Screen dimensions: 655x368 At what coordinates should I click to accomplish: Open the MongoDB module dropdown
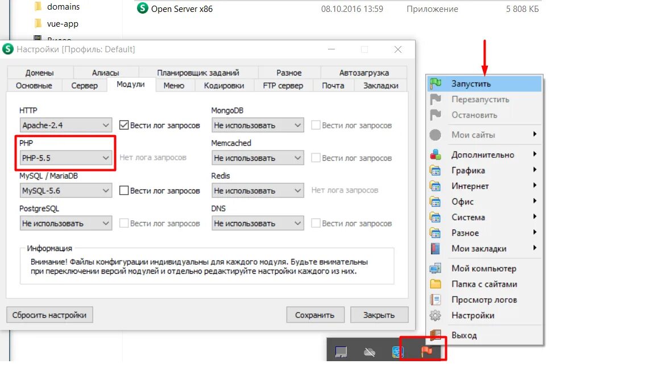[x=258, y=125]
